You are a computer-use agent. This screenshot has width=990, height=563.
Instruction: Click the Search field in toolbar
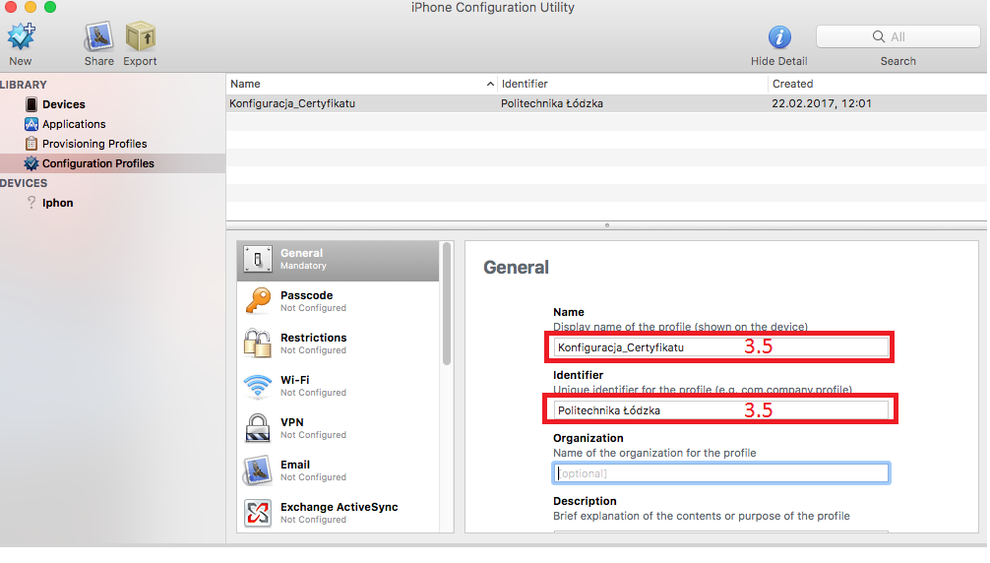pos(897,36)
